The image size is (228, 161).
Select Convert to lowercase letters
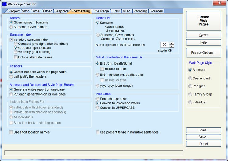coord(118,103)
